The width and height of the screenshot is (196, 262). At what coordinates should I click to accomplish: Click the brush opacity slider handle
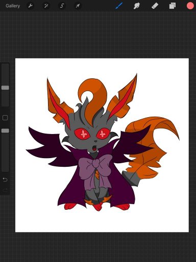coord(5,130)
